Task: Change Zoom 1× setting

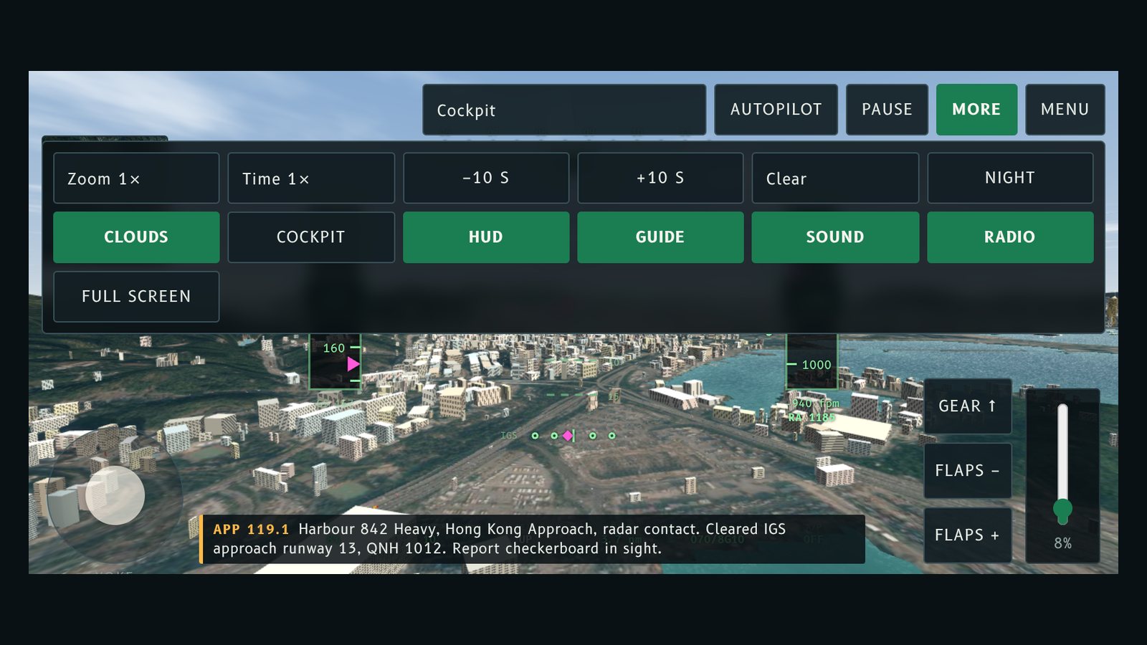Action: pos(136,178)
